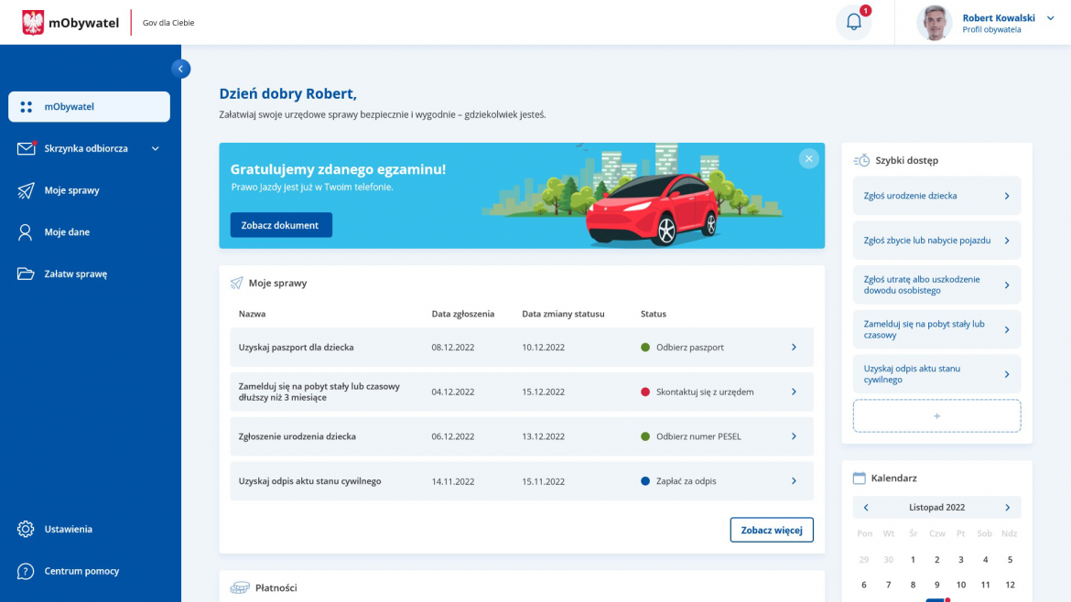Click the Moje dane person icon
1071x602 pixels.
click(x=26, y=232)
